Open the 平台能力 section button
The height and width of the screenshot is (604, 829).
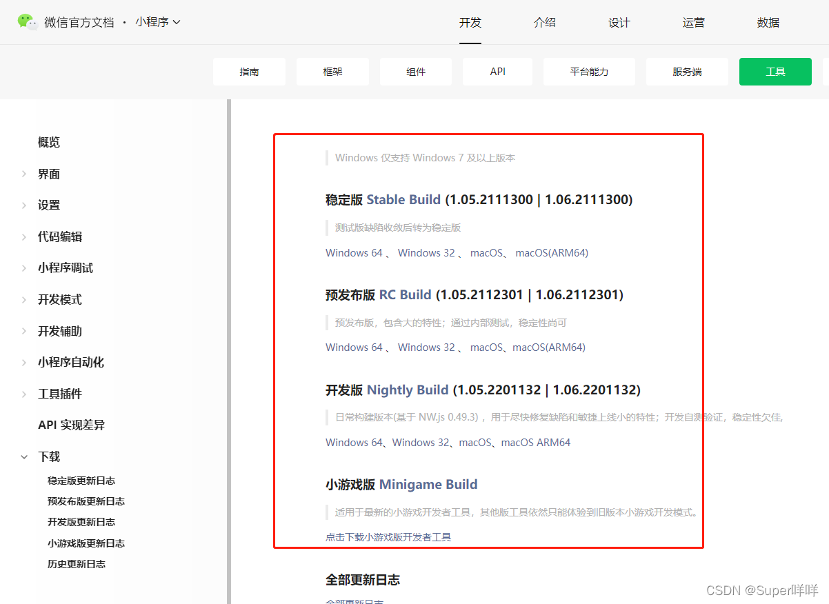click(x=589, y=72)
